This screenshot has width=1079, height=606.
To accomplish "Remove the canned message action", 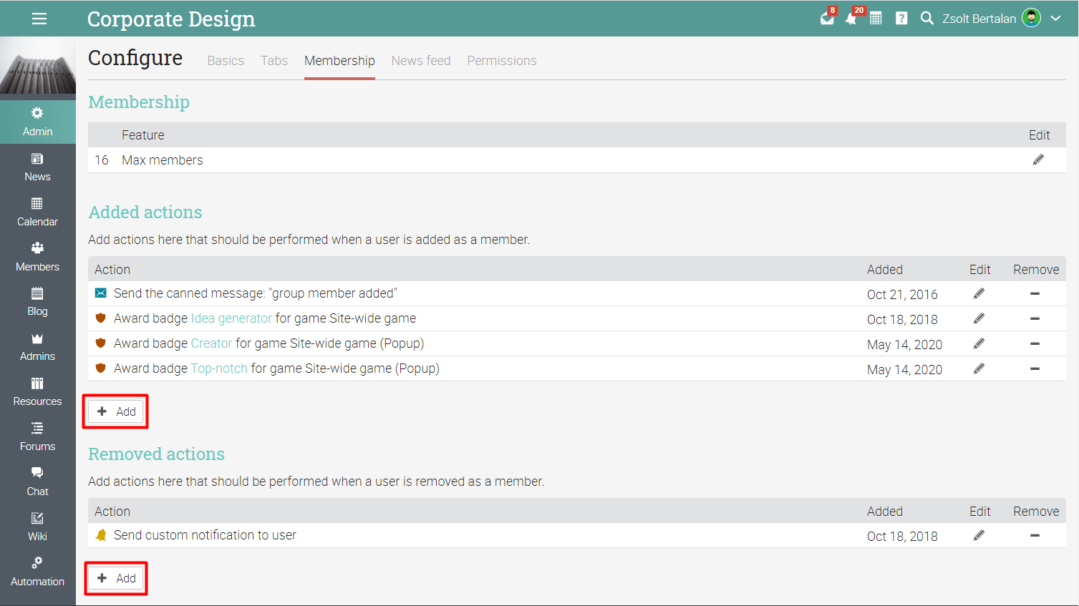I will click(x=1035, y=293).
